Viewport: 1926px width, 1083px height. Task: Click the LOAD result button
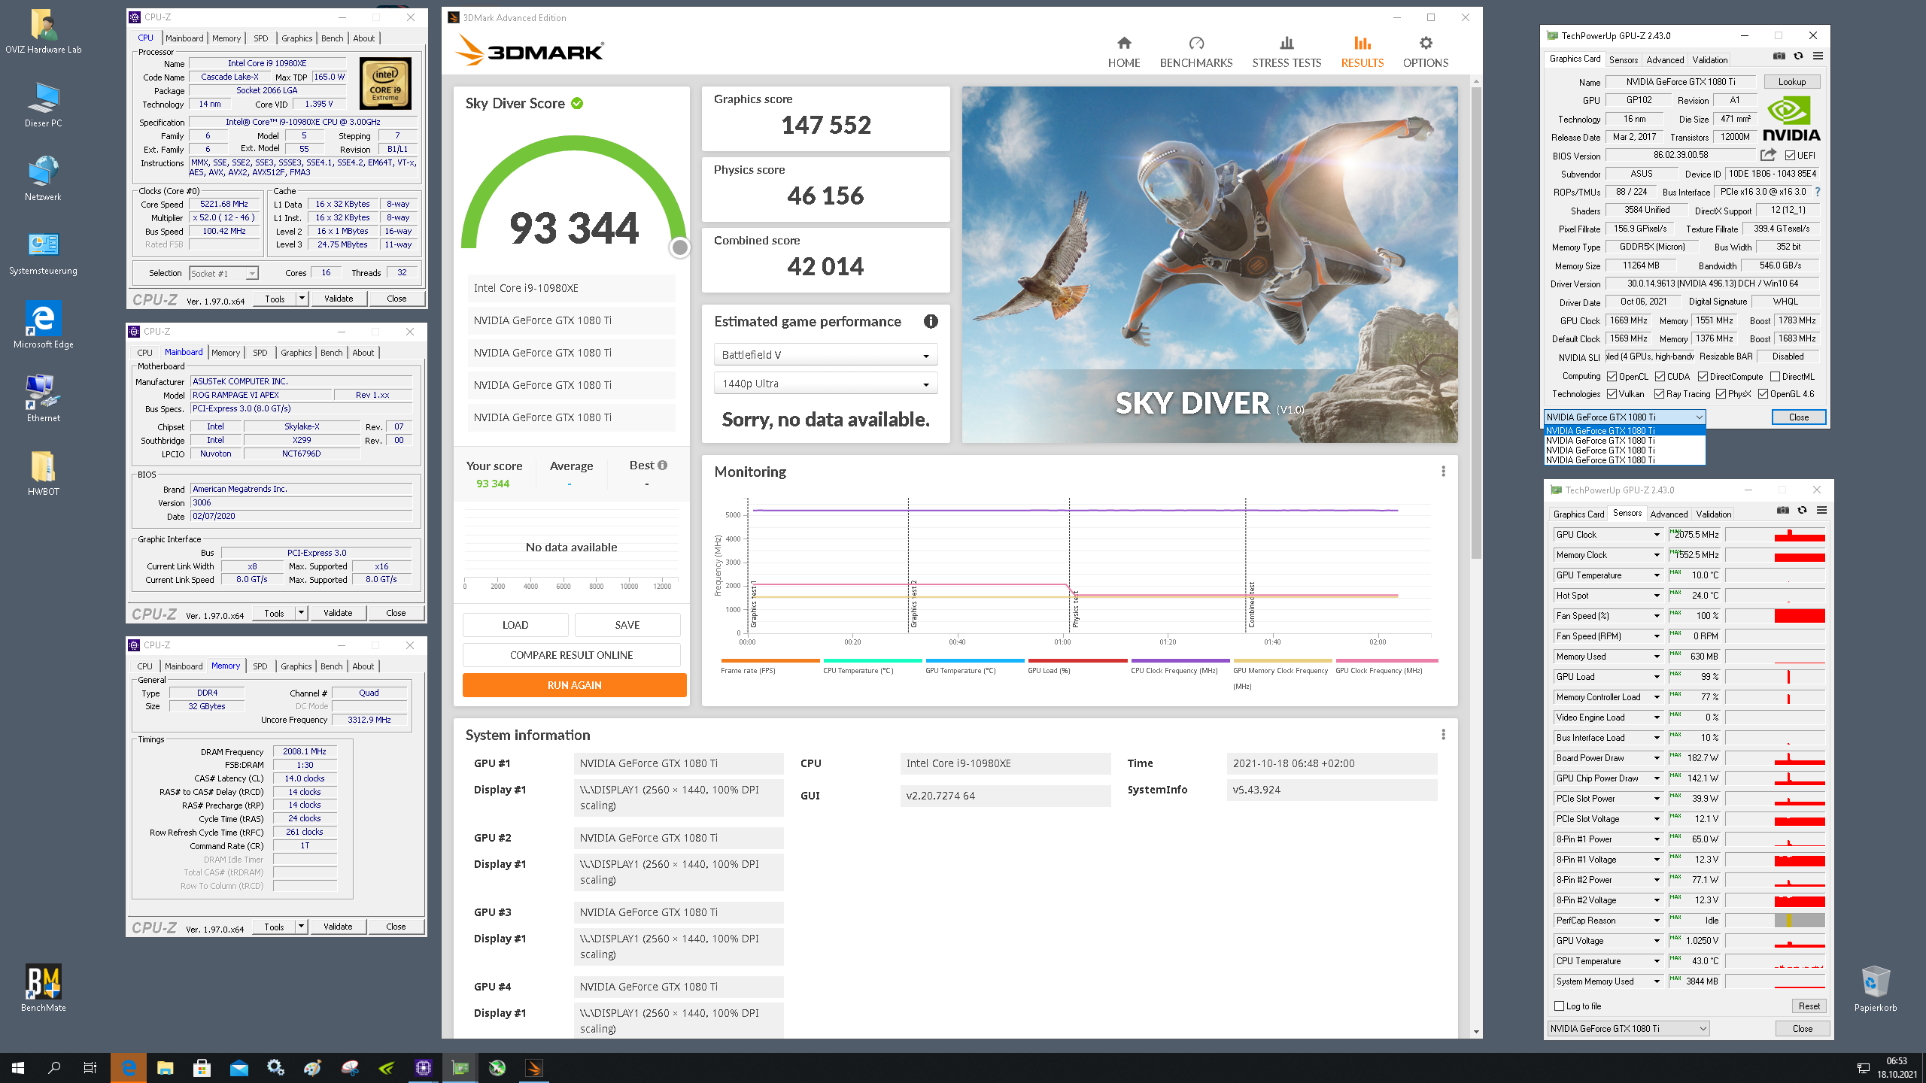(x=515, y=625)
